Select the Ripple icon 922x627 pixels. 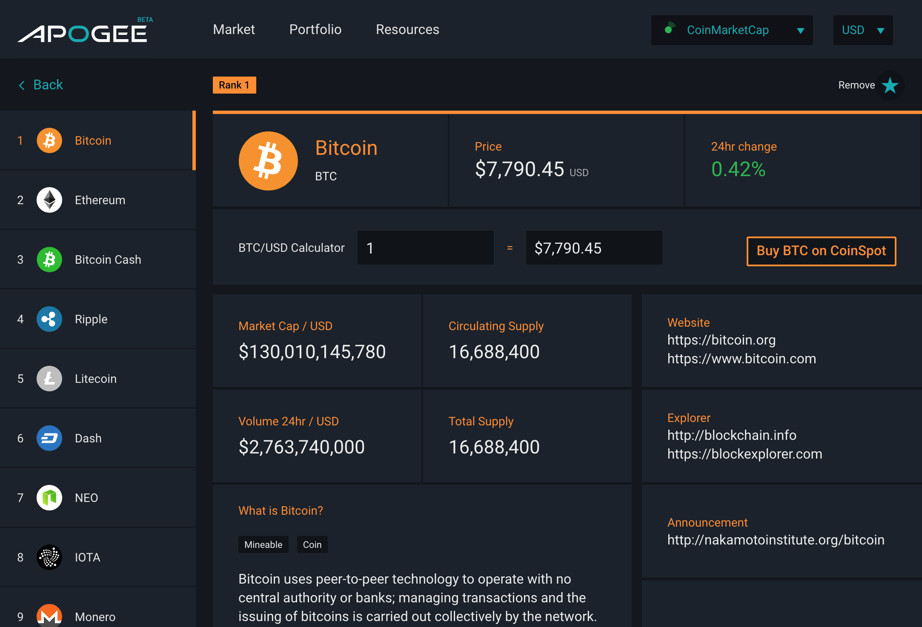pos(49,319)
